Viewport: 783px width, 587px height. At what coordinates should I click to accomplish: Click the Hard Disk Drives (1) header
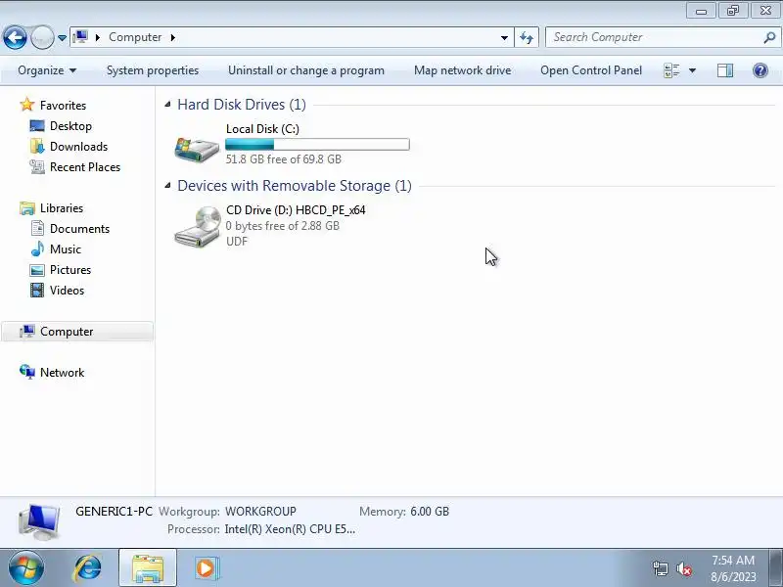pyautogui.click(x=242, y=105)
